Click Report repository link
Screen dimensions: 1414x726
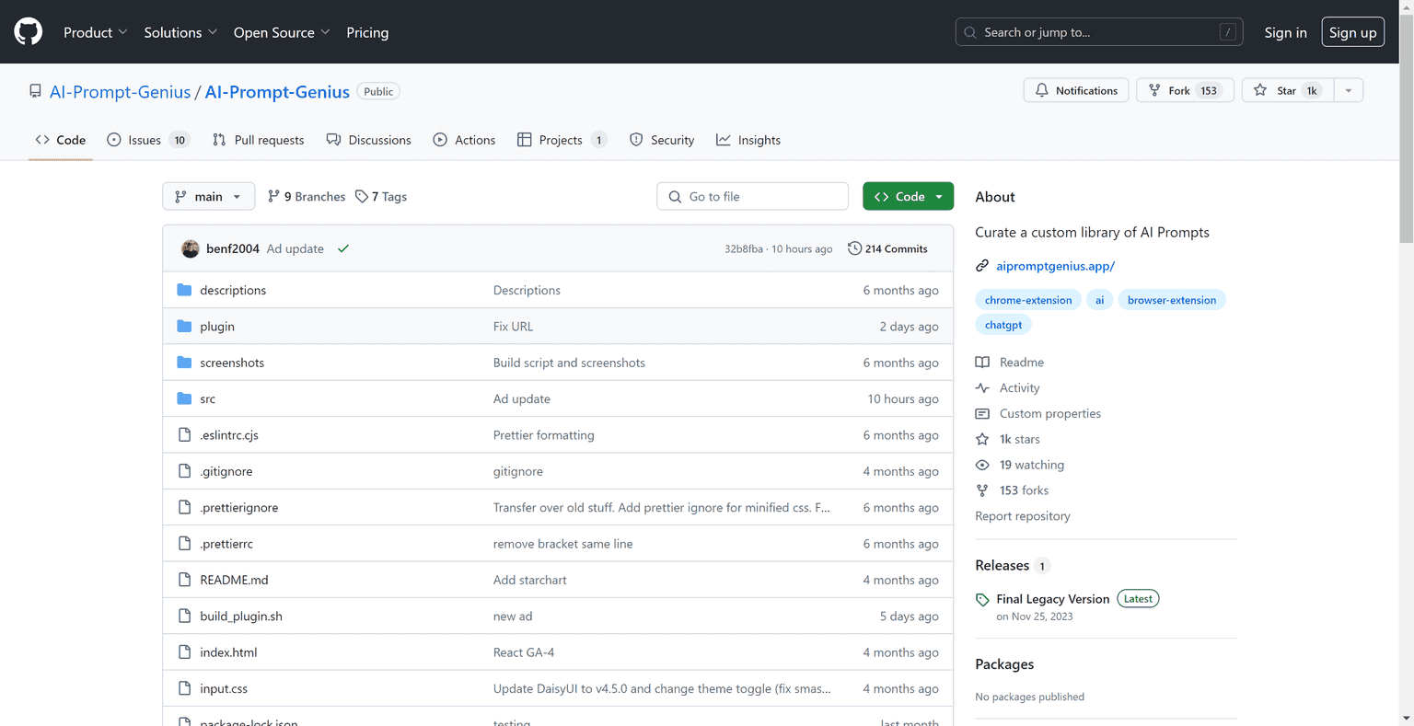[x=1023, y=516]
